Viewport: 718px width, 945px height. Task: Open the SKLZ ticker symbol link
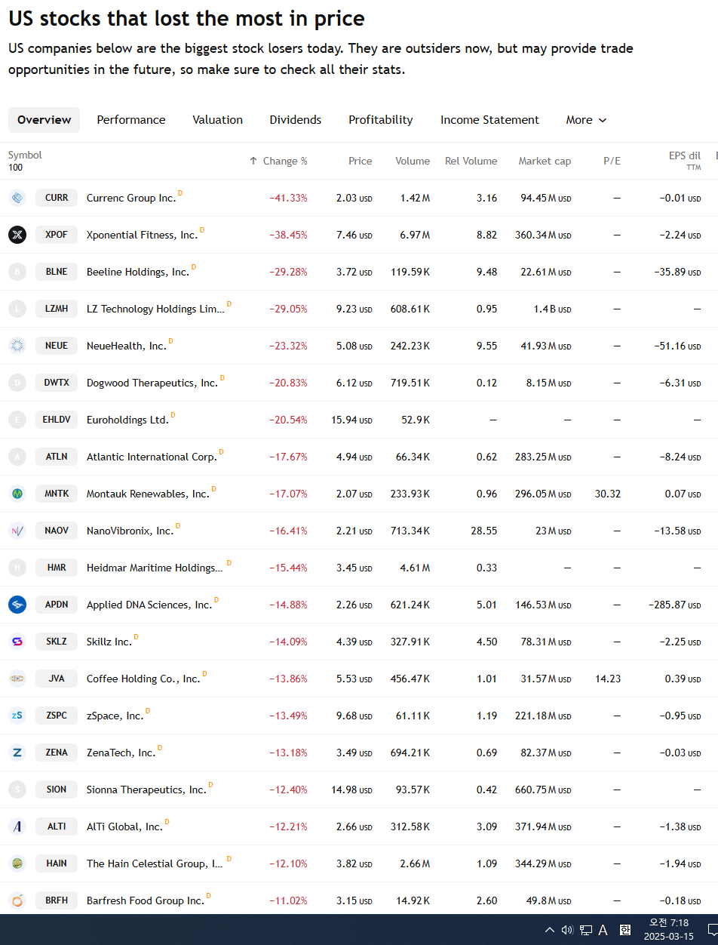57,642
